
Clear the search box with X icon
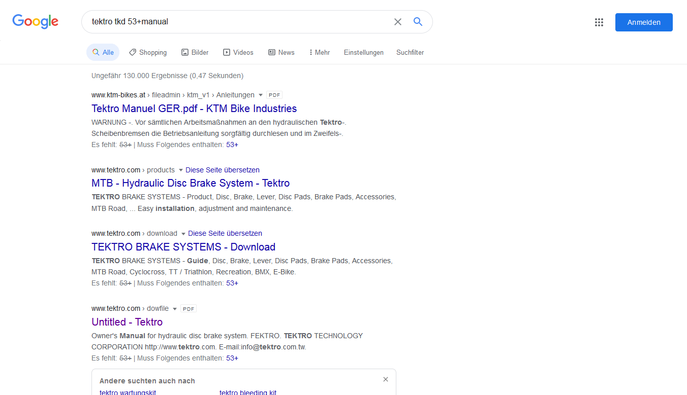398,22
